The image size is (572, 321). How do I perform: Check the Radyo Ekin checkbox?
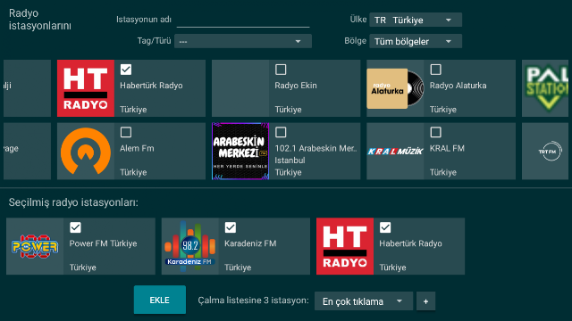click(281, 70)
